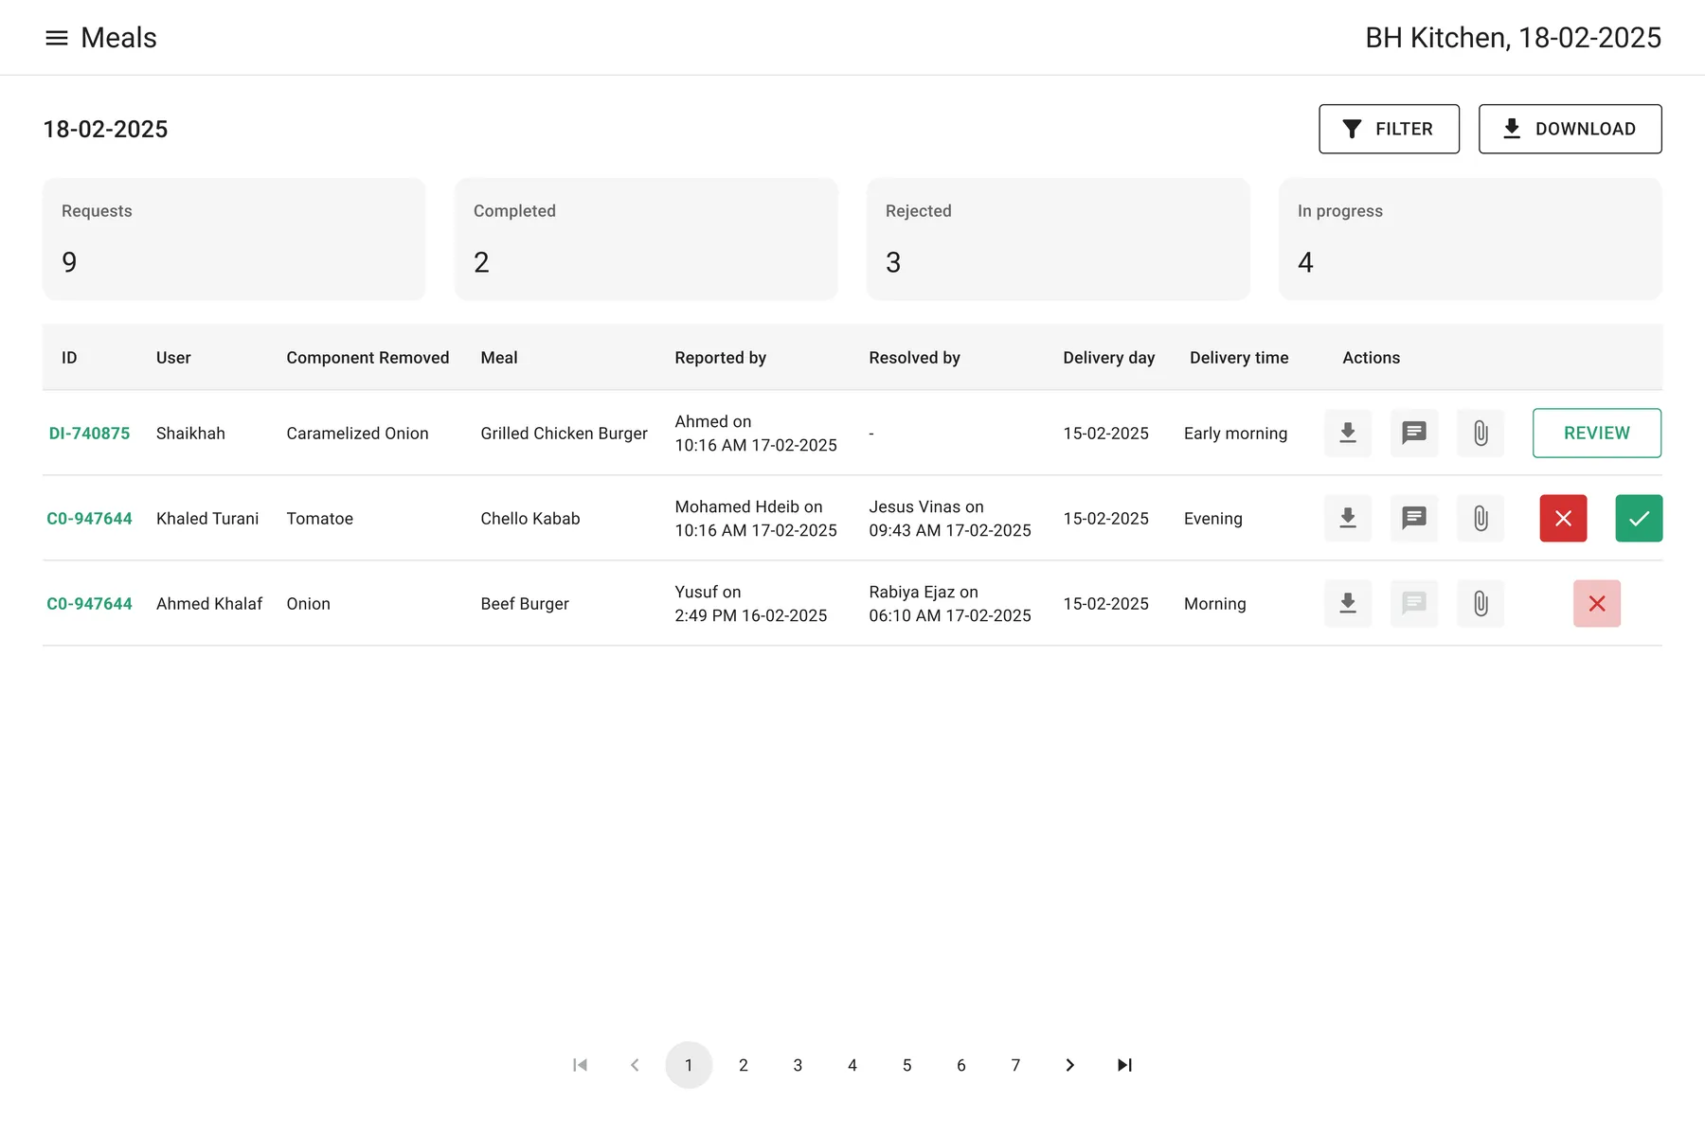Open attachment for Beef Burger row

tap(1481, 603)
